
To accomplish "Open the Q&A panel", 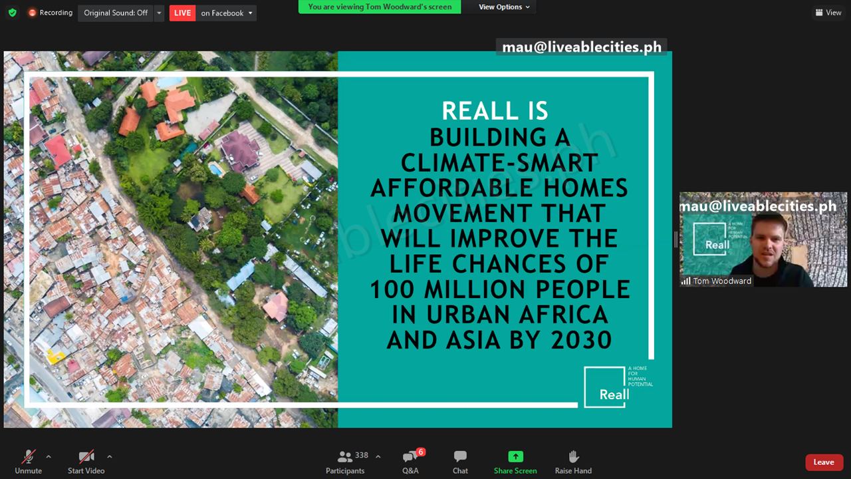I will click(411, 462).
